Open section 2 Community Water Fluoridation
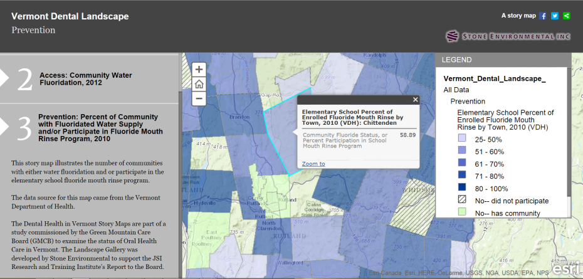 coord(89,78)
